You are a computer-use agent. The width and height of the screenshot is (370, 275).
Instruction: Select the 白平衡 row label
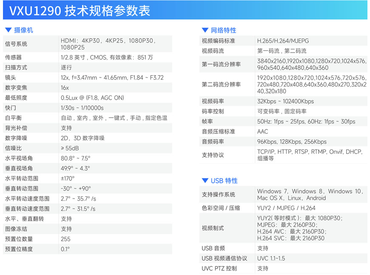tap(13, 118)
